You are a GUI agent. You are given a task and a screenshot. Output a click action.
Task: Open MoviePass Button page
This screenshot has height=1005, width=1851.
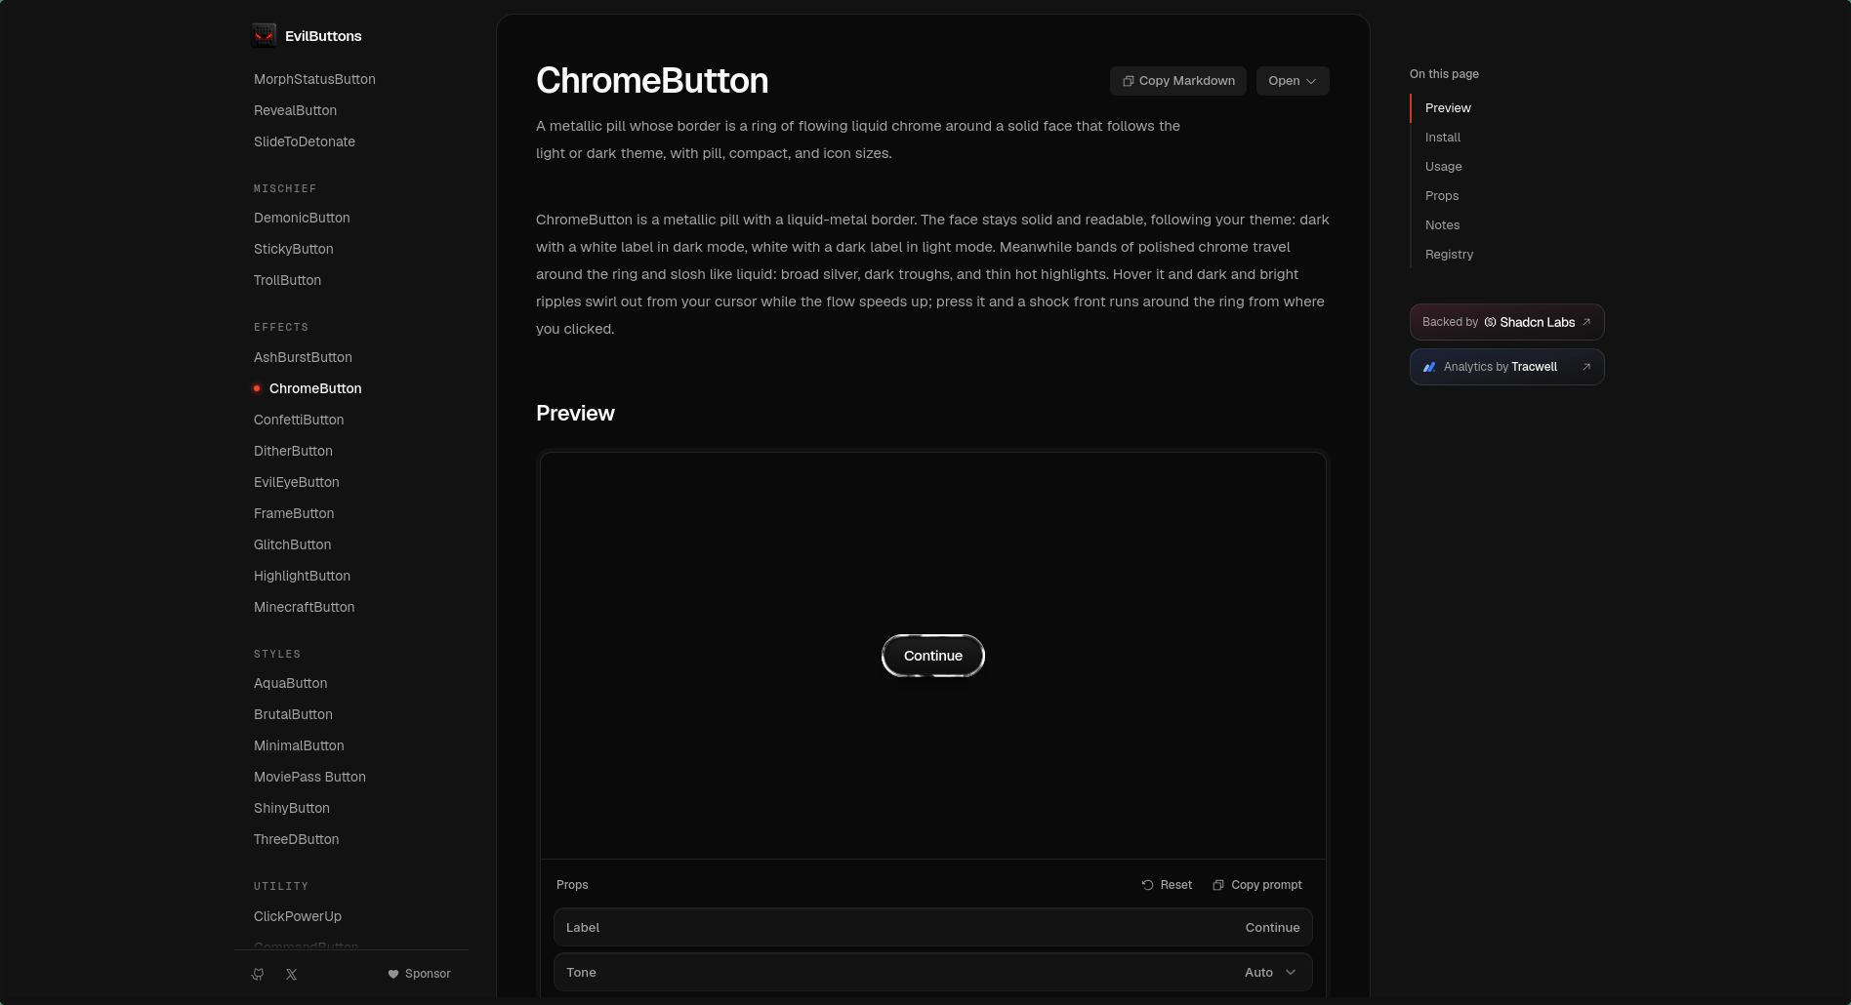coord(309,777)
